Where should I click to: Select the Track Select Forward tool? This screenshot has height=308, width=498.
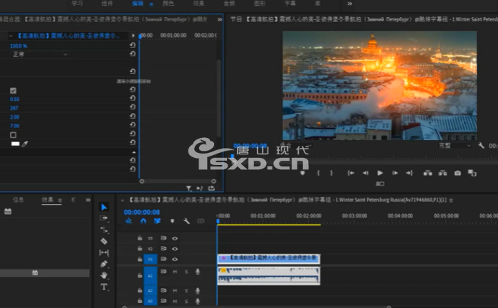point(104,218)
